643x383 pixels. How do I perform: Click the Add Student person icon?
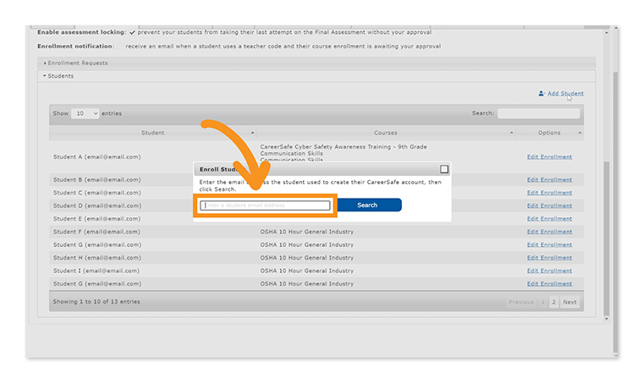point(541,93)
